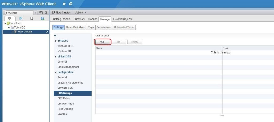Screen dimensions: 274x122
Task: Switch to the Getting Started tab
Action: [x=61, y=19]
